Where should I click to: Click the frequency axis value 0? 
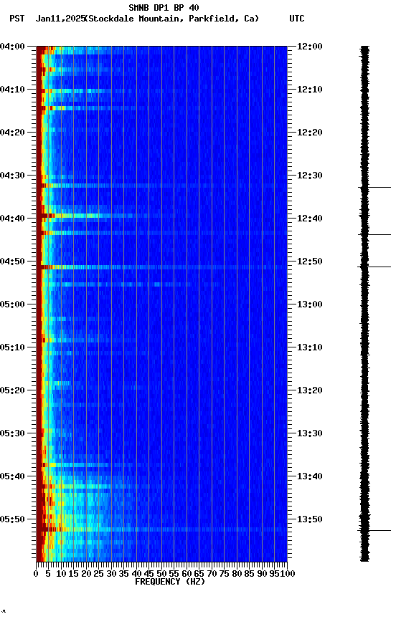(36, 574)
